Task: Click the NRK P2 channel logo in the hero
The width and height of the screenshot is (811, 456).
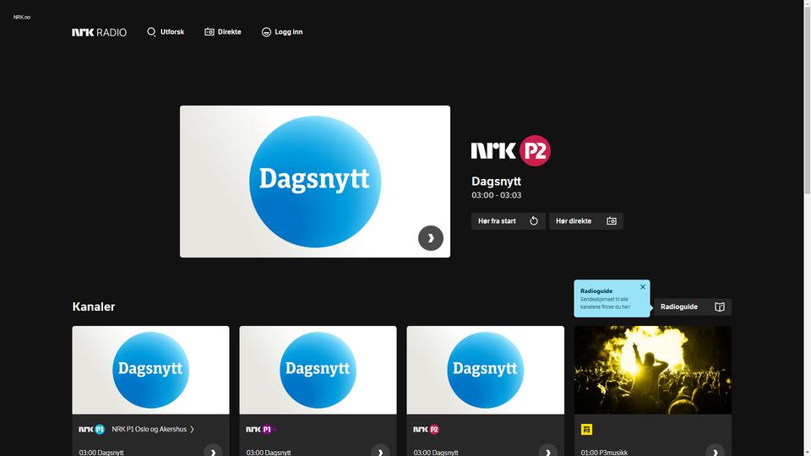Action: pos(511,150)
